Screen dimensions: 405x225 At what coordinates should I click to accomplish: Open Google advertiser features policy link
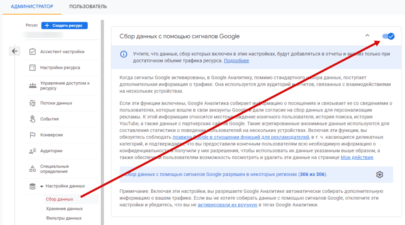[241, 137]
